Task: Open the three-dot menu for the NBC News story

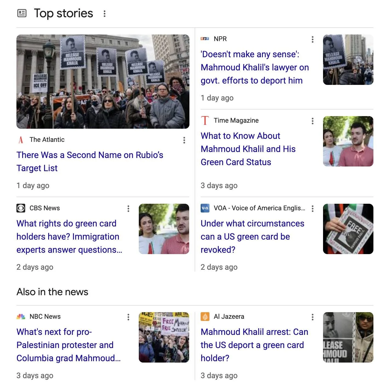Action: [x=128, y=317]
